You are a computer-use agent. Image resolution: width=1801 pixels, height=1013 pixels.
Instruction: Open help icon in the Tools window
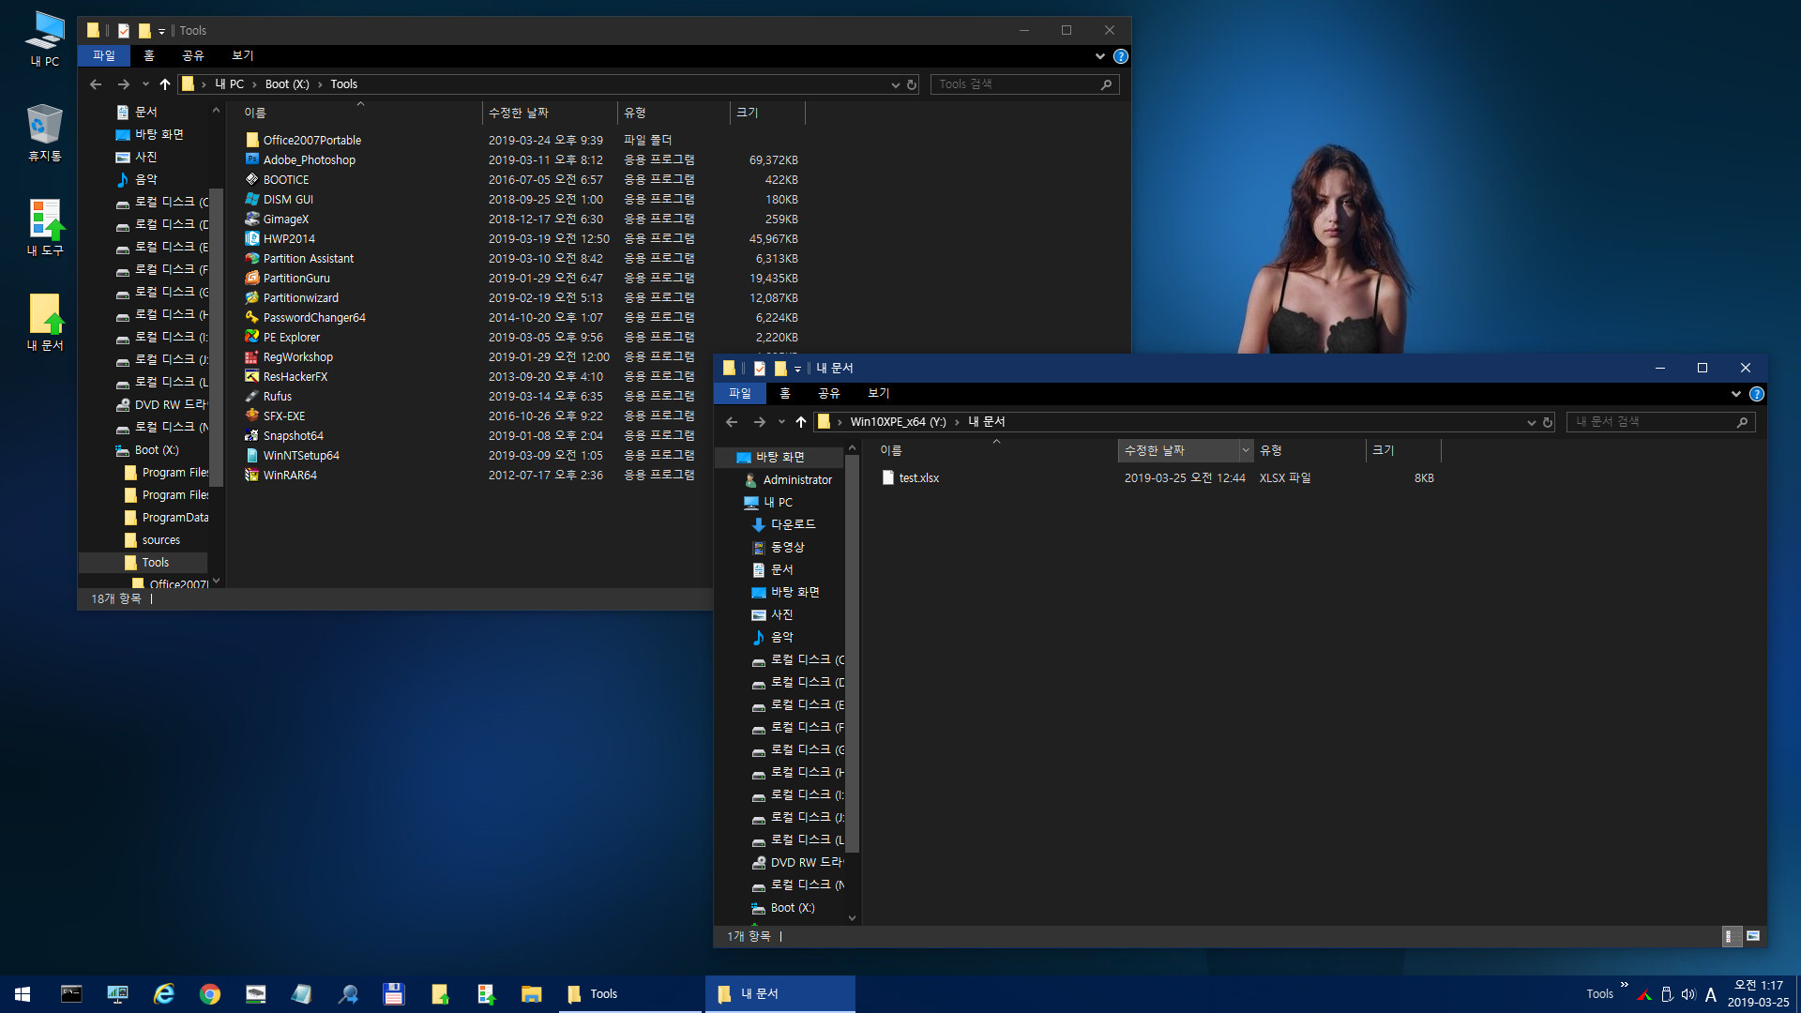click(x=1120, y=56)
